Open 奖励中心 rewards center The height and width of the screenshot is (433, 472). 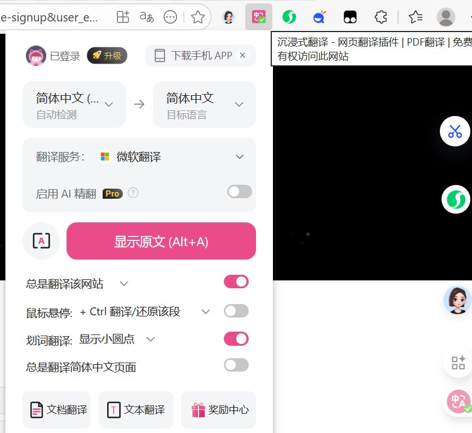[x=219, y=410]
